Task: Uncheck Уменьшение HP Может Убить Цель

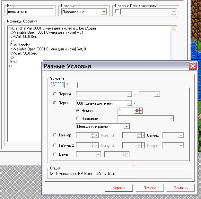Action: click(52, 174)
